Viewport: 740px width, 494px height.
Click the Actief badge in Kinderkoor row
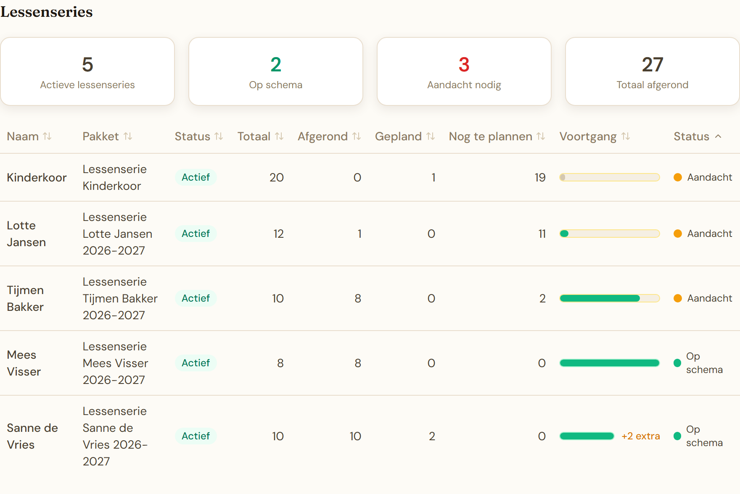click(196, 177)
